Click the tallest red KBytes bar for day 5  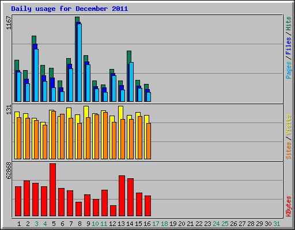(x=52, y=190)
